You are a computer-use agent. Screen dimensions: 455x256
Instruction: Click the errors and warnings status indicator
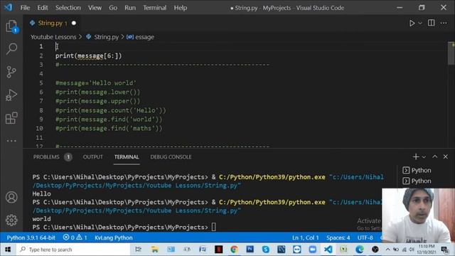(75, 238)
